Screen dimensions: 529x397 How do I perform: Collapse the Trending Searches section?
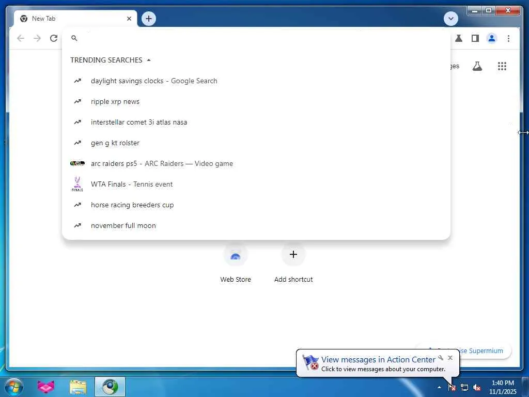[x=149, y=60]
